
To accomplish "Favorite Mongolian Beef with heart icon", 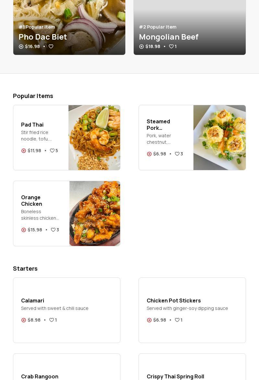I will pos(171,47).
